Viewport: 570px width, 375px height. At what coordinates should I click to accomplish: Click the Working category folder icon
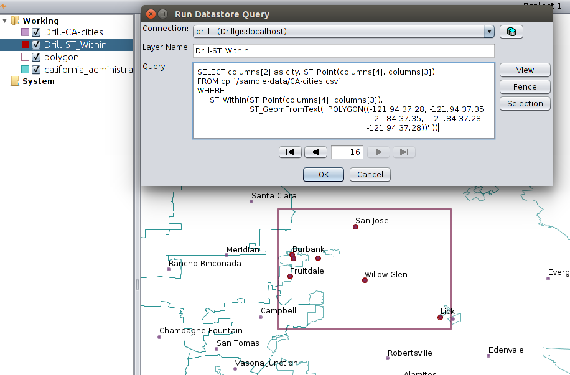(x=15, y=21)
